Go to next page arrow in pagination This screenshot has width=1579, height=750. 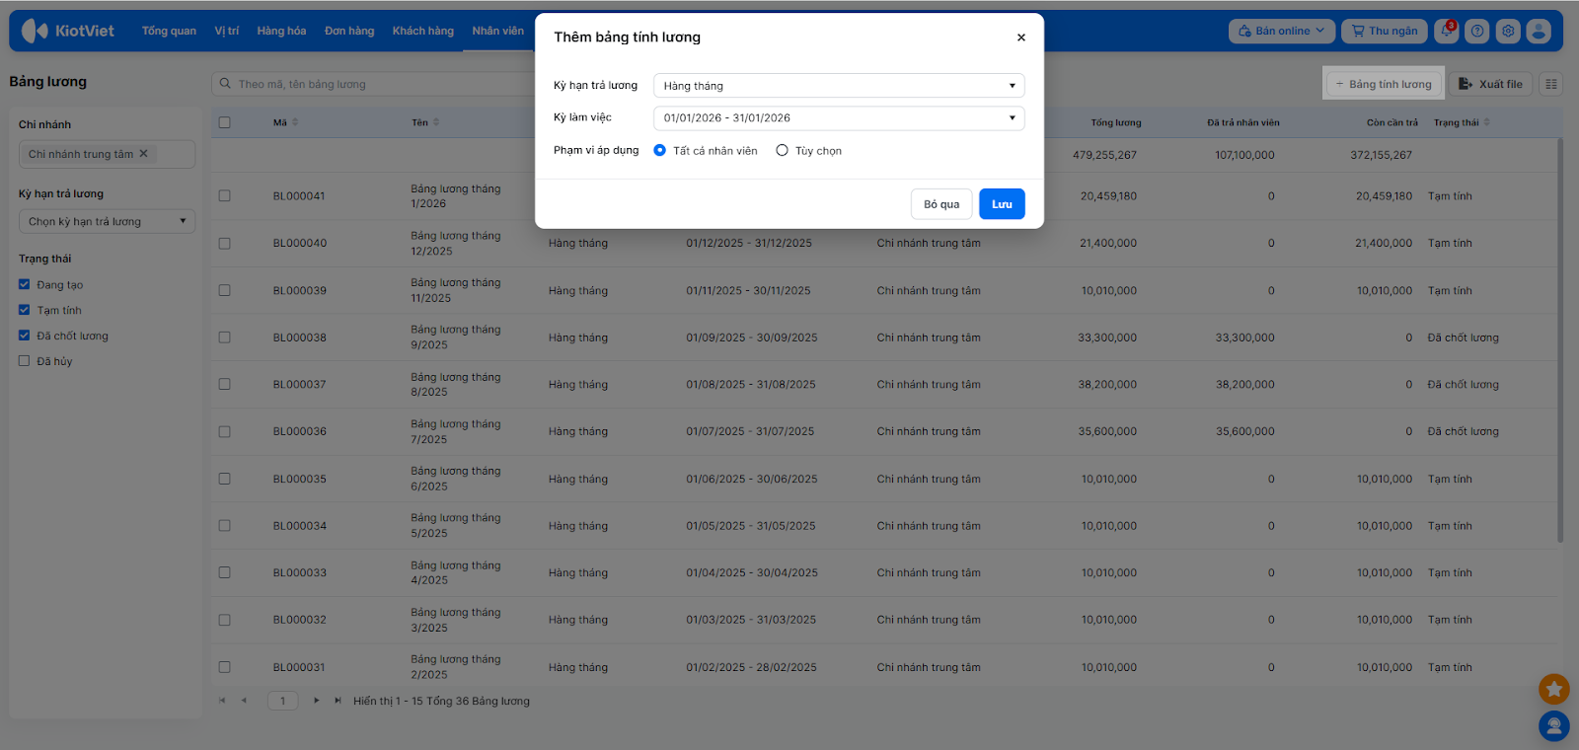click(x=316, y=701)
